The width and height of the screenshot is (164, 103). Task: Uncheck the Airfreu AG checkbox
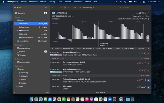coord(148,88)
